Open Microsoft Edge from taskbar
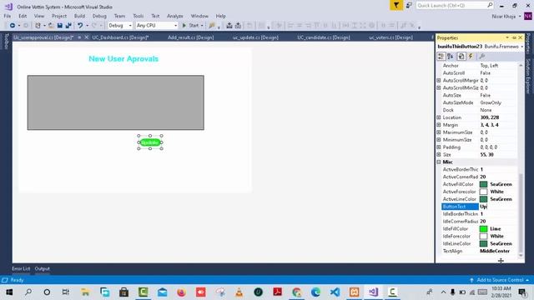 (315, 292)
